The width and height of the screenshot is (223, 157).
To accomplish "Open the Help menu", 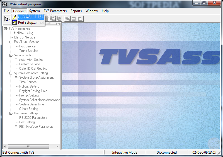I will coord(105,11).
